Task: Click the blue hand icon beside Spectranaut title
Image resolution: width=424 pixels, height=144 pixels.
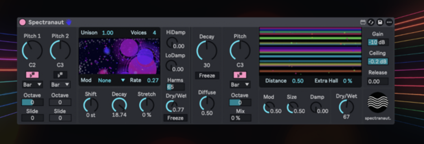Action: tap(69, 22)
